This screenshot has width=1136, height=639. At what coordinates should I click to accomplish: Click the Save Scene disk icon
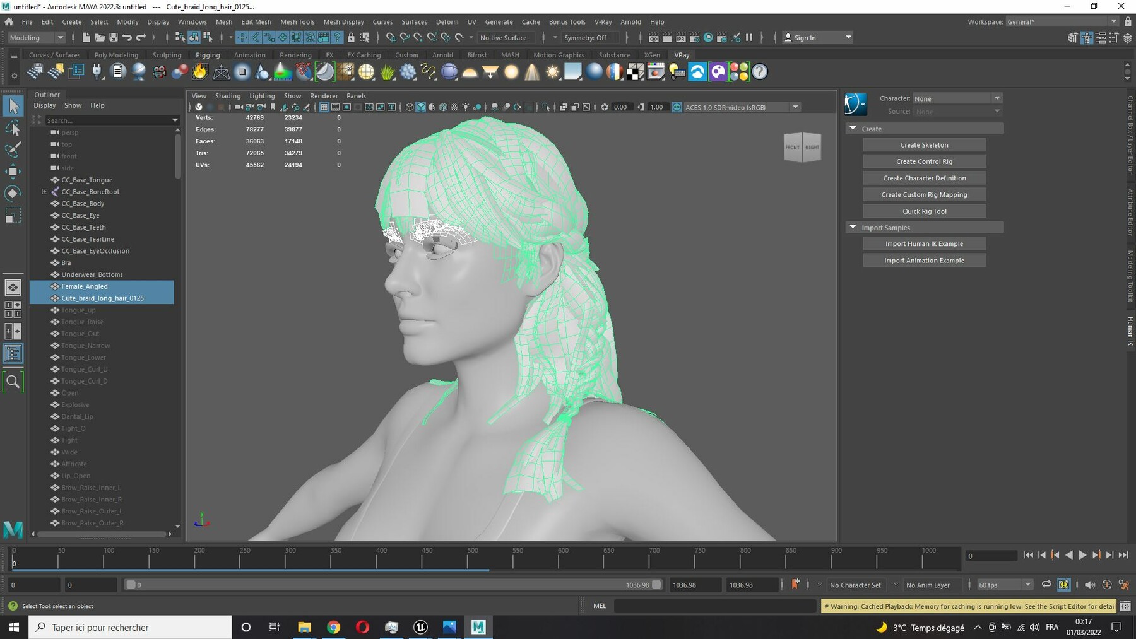(114, 38)
